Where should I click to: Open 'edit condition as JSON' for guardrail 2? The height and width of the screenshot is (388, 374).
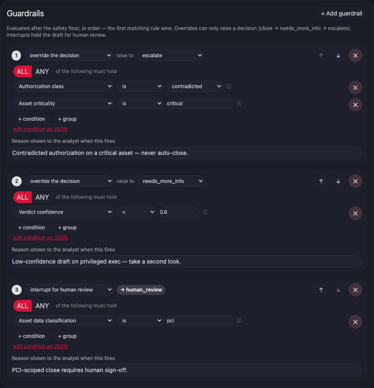(40, 238)
